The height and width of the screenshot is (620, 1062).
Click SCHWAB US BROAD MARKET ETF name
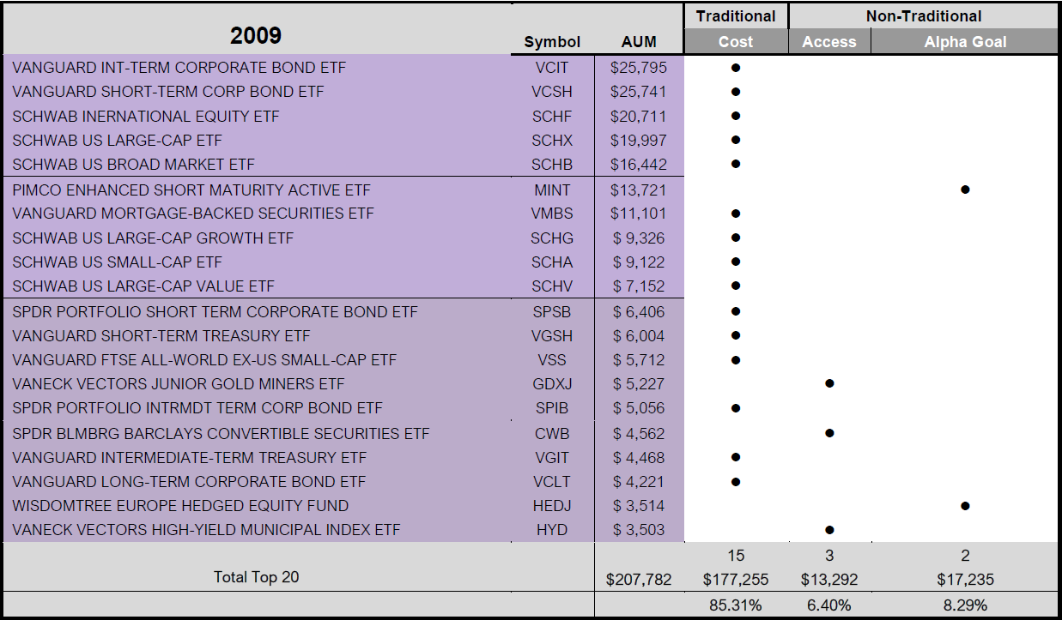[x=133, y=164]
